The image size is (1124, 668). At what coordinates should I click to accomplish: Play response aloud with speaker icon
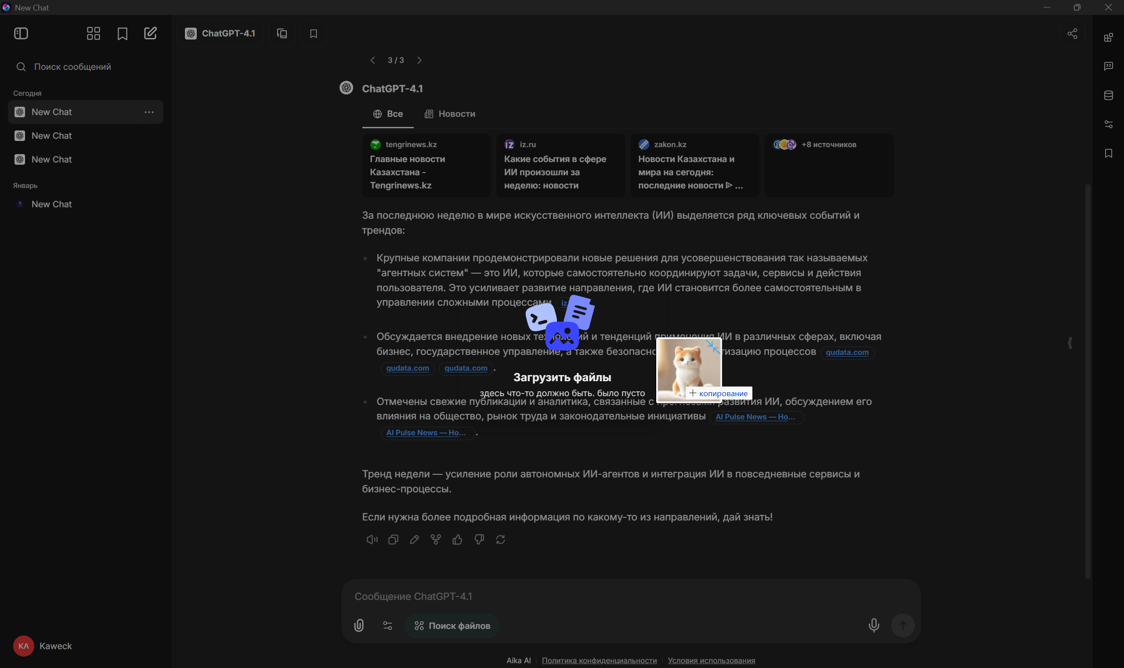tap(372, 539)
